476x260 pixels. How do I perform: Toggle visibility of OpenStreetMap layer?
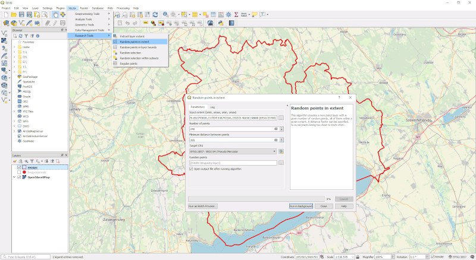coord(19,177)
